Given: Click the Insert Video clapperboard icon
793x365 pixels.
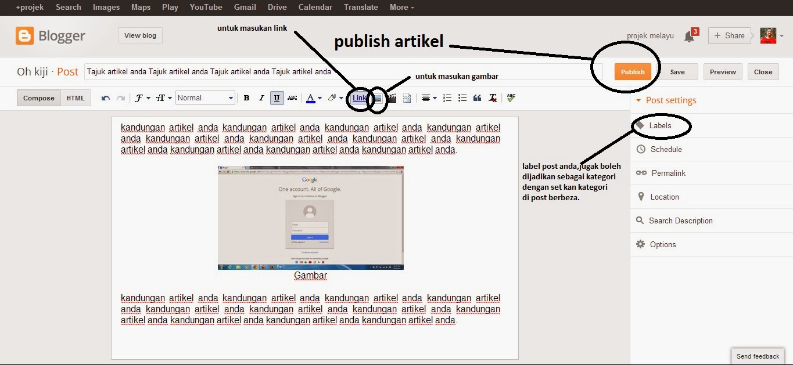Looking at the screenshot, I should (392, 98).
